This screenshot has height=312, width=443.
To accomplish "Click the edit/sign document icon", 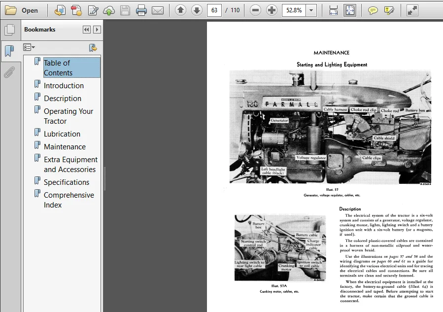I will [x=93, y=10].
